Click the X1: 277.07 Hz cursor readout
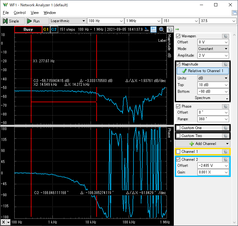238x226 pixels. [44, 61]
